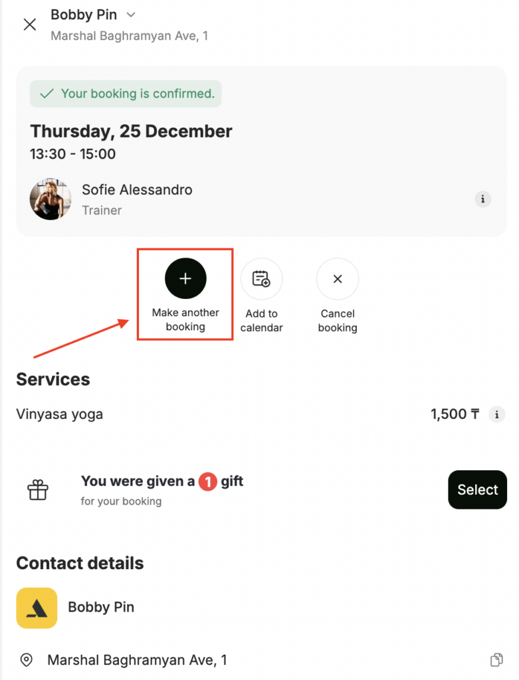
Task: Click the gift box icon
Action: (x=38, y=491)
